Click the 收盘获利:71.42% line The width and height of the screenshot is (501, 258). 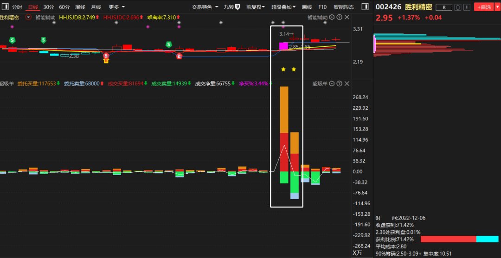click(x=394, y=225)
